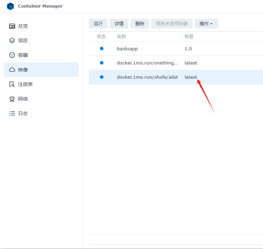Viewport: 263px width, 249px height.
Task: Expand the 操作 action dropdown
Action: click(206, 24)
